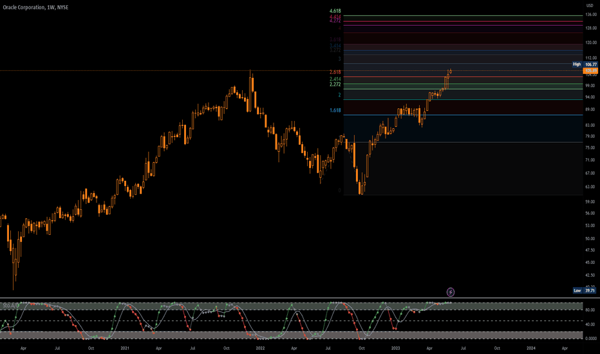Open the Sto.A/D indicator legend
600x354 pixels.
[x=11, y=305]
